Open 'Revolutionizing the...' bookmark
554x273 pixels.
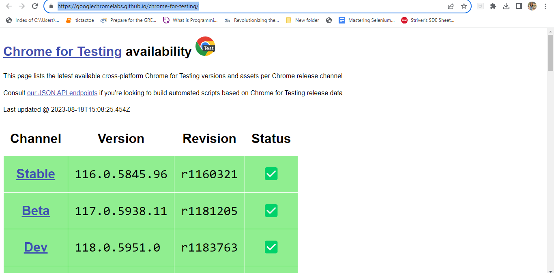252,20
